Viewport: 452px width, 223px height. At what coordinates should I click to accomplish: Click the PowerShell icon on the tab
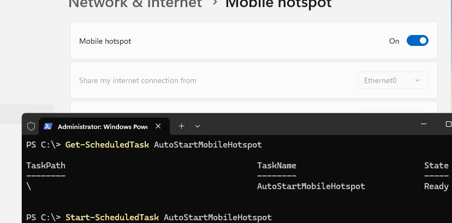(48, 126)
